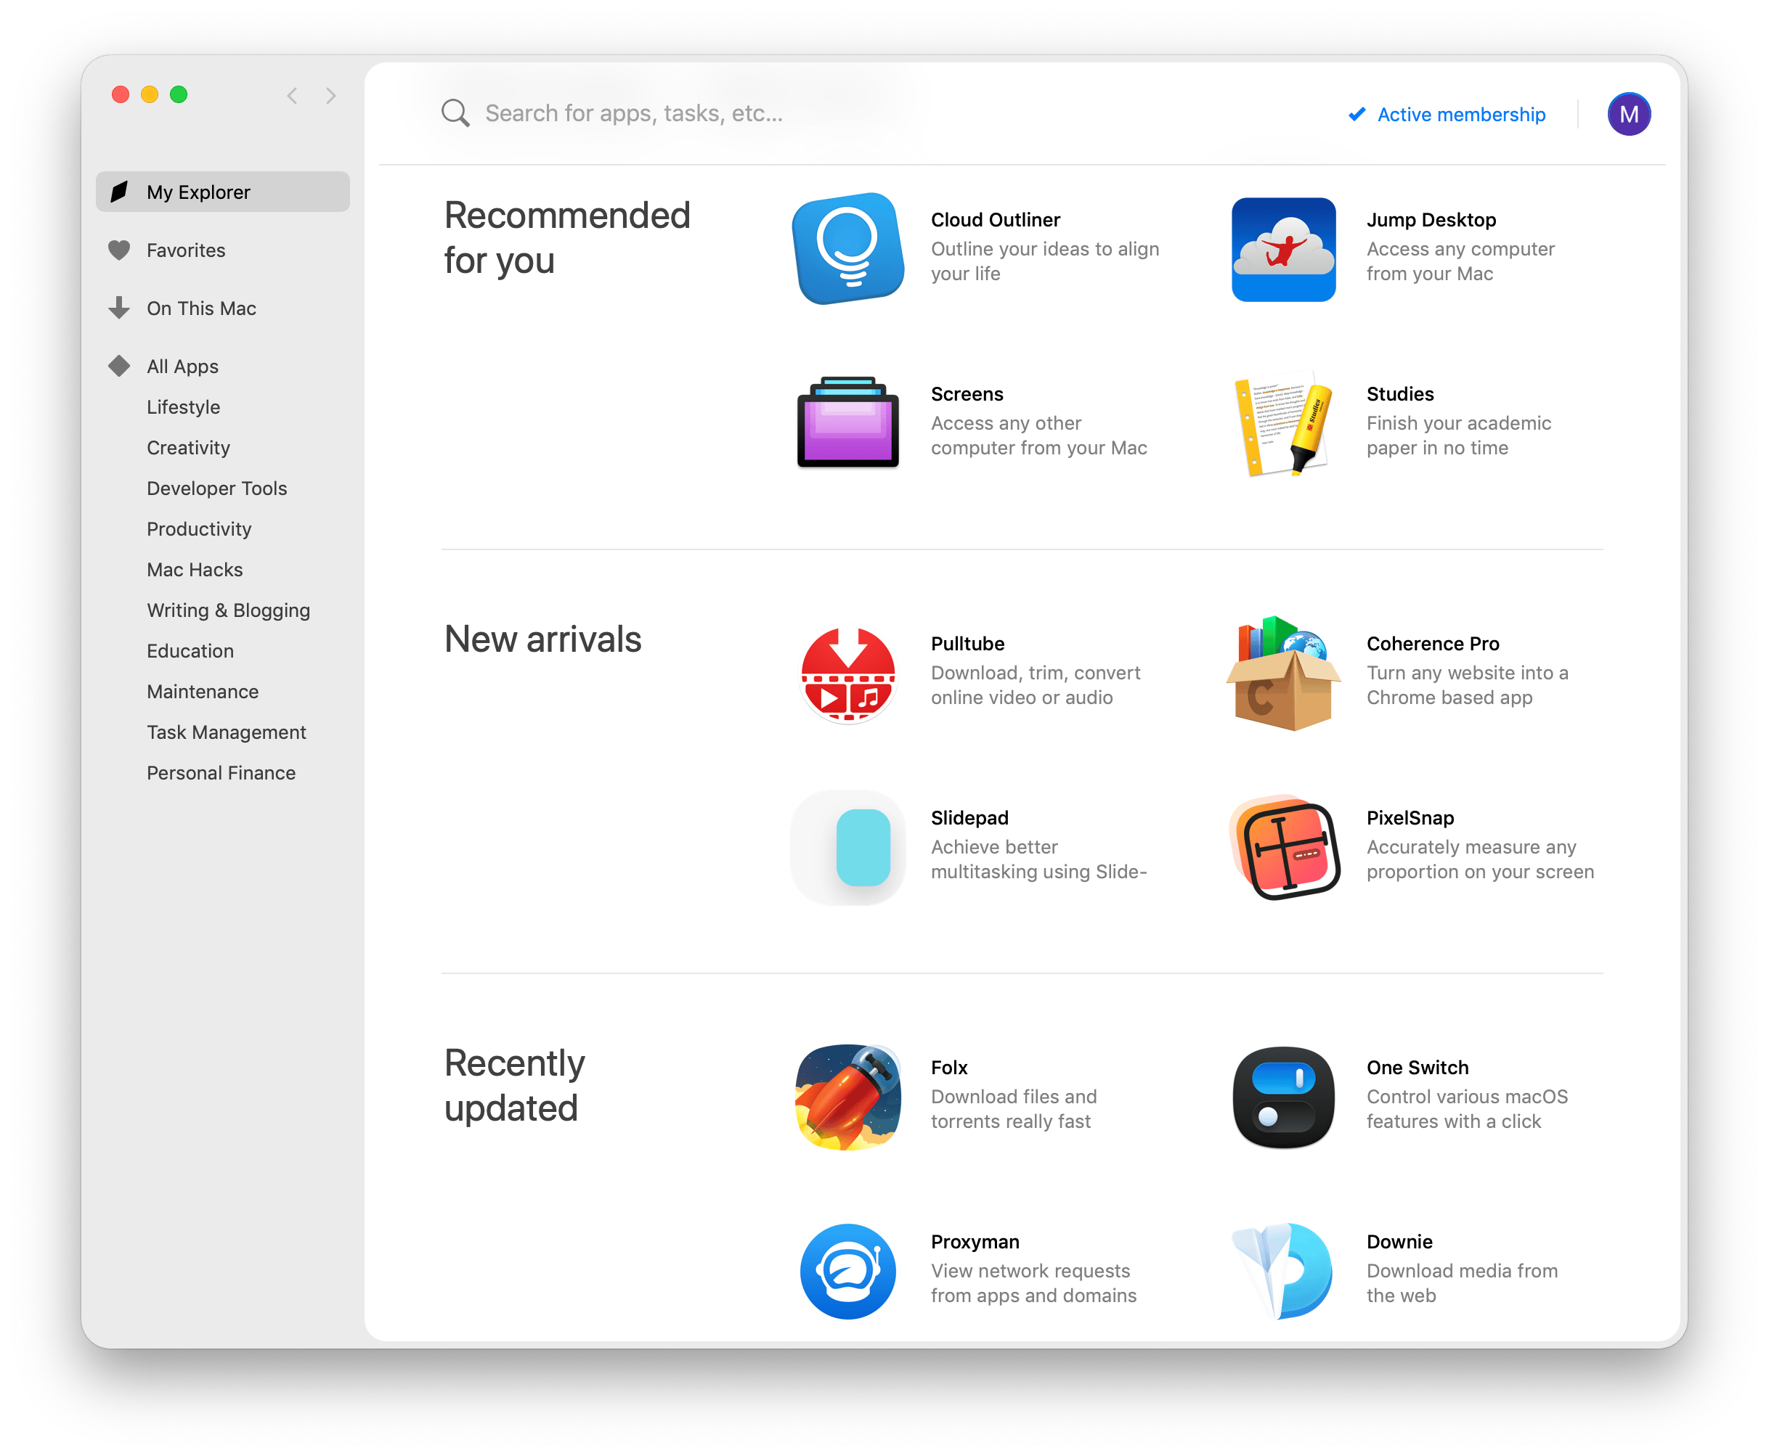Screen dimensions: 1769x1456
Task: Select the Productivity category
Action: 198,528
